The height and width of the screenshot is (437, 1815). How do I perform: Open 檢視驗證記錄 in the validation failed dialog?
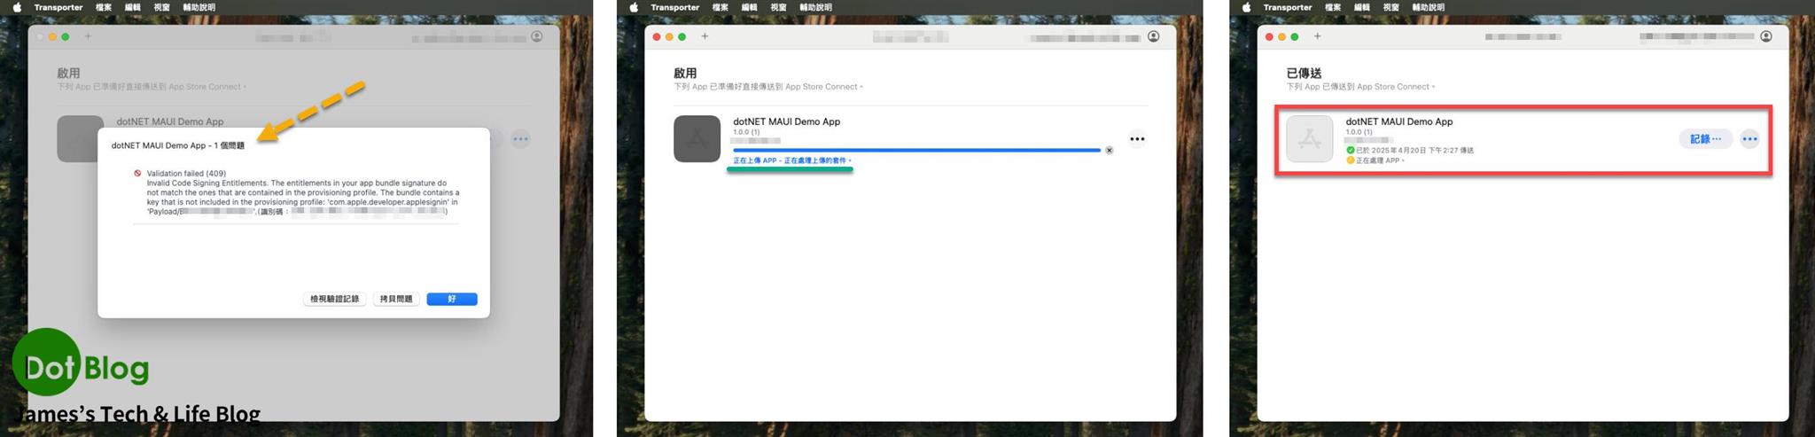tap(334, 299)
